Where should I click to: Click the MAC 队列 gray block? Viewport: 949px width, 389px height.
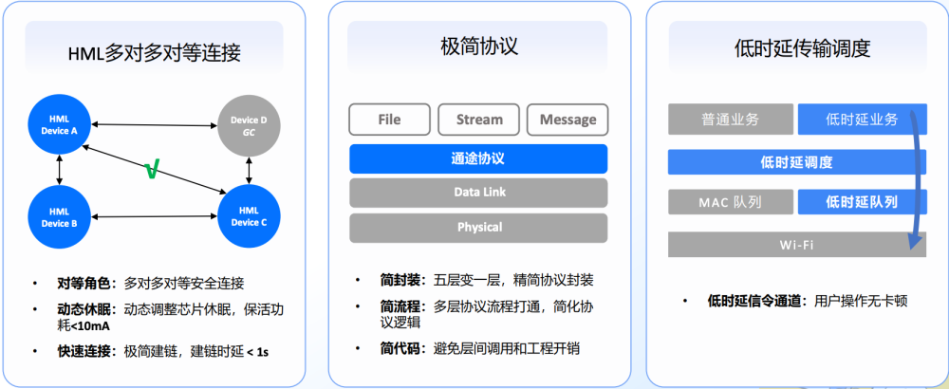731,201
